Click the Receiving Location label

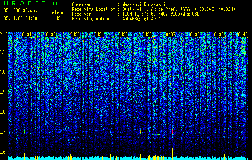(93, 9)
